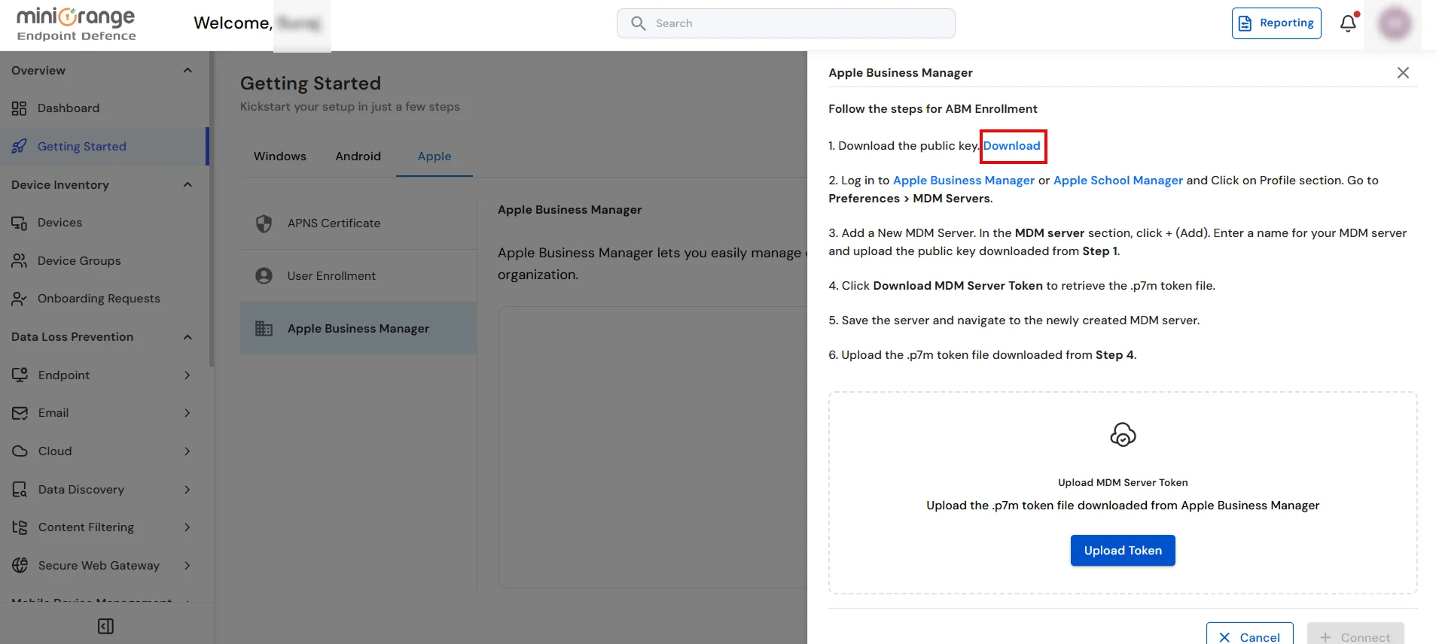Click the Secure Web Gateway globe icon
This screenshot has width=1436, height=644.
point(20,565)
